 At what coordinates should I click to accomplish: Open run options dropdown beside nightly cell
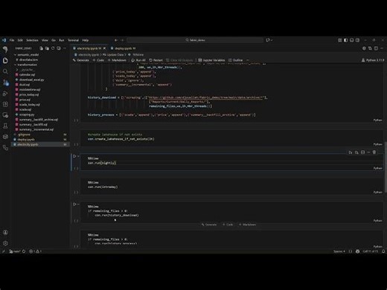pos(78,156)
